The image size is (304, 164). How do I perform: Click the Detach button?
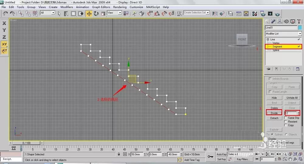click(274, 118)
